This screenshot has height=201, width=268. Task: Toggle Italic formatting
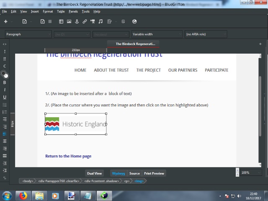[5, 90]
